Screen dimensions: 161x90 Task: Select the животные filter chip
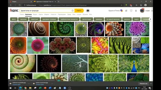point(34,19)
